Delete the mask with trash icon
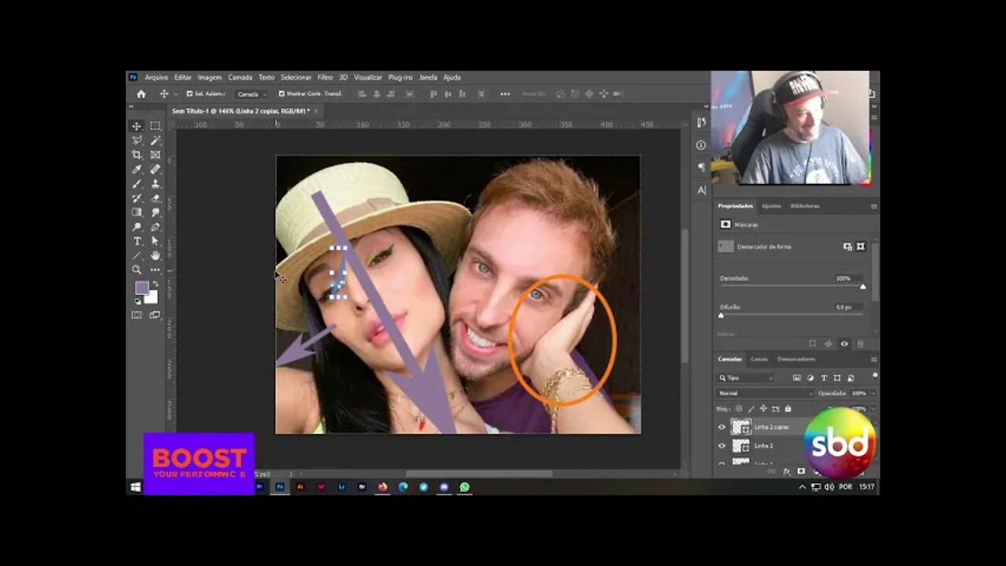Screen dimensions: 1006x566 click(861, 344)
